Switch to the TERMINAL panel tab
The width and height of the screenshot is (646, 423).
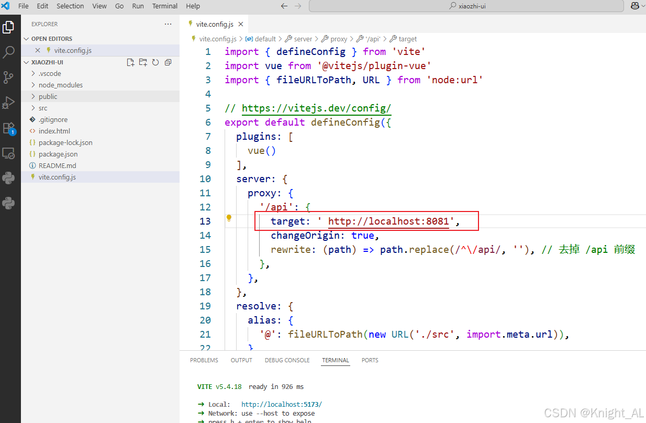(336, 360)
